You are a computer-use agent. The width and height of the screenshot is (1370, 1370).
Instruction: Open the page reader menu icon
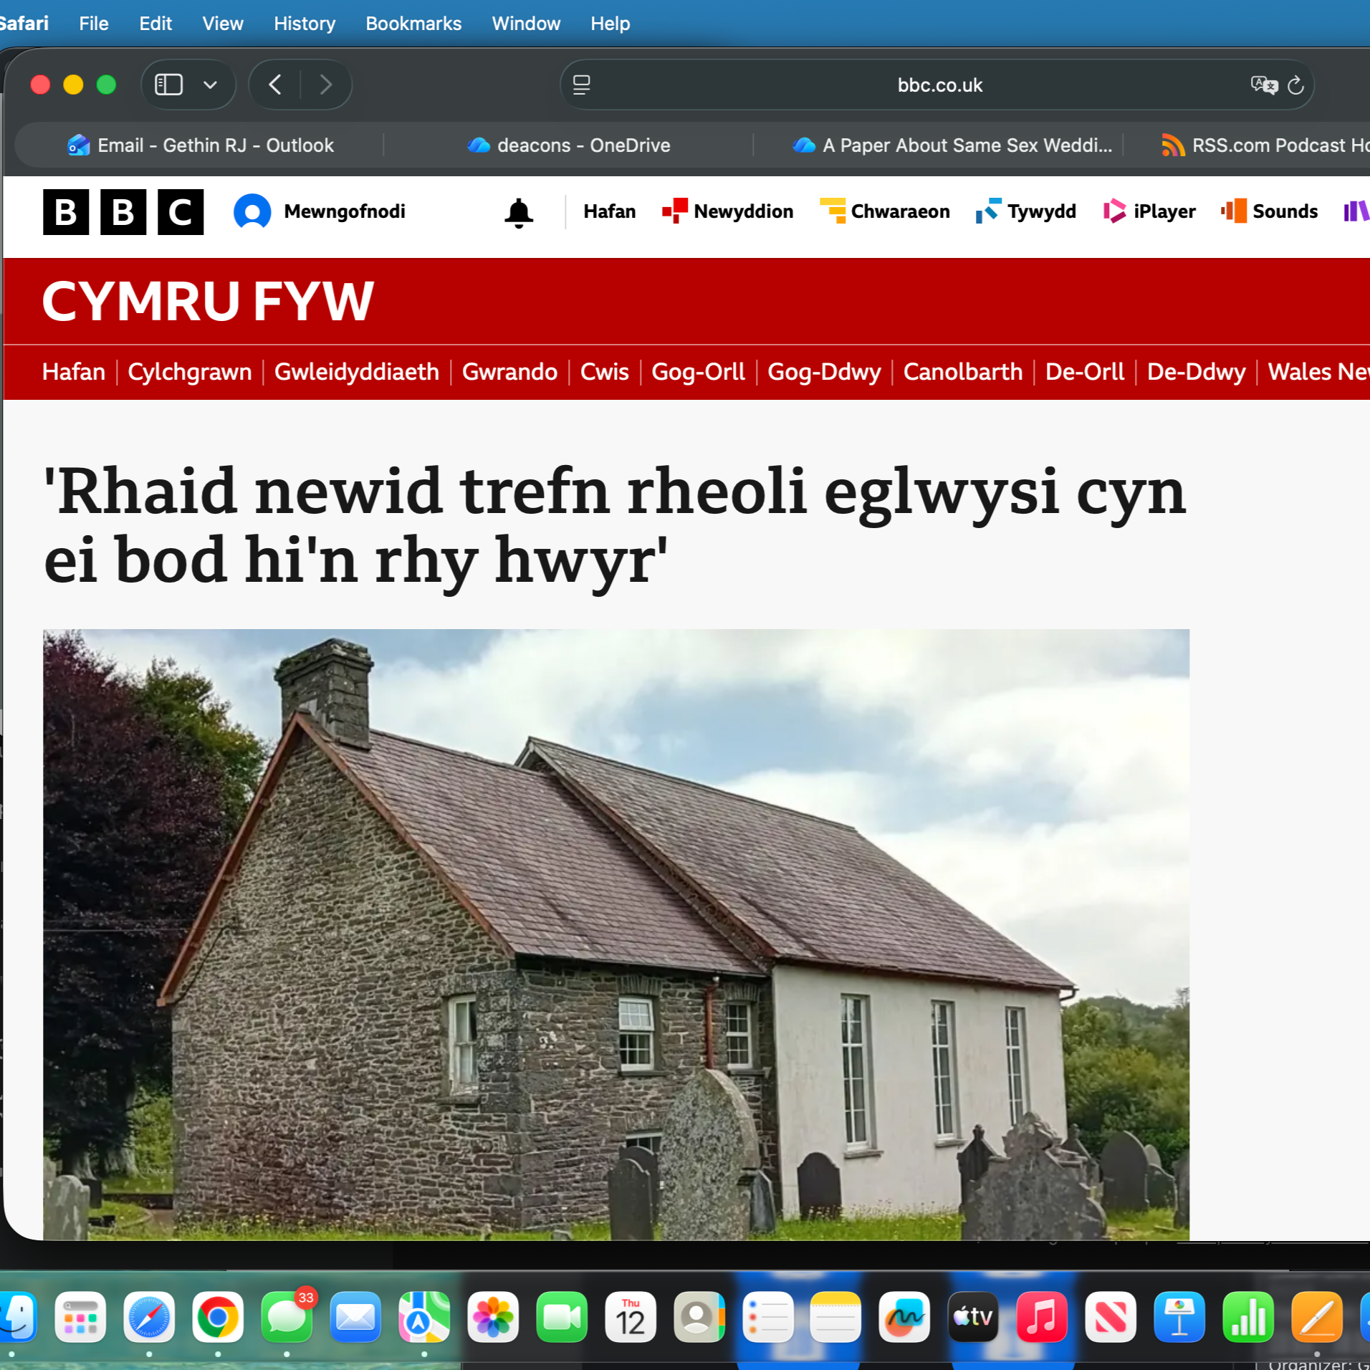(581, 85)
